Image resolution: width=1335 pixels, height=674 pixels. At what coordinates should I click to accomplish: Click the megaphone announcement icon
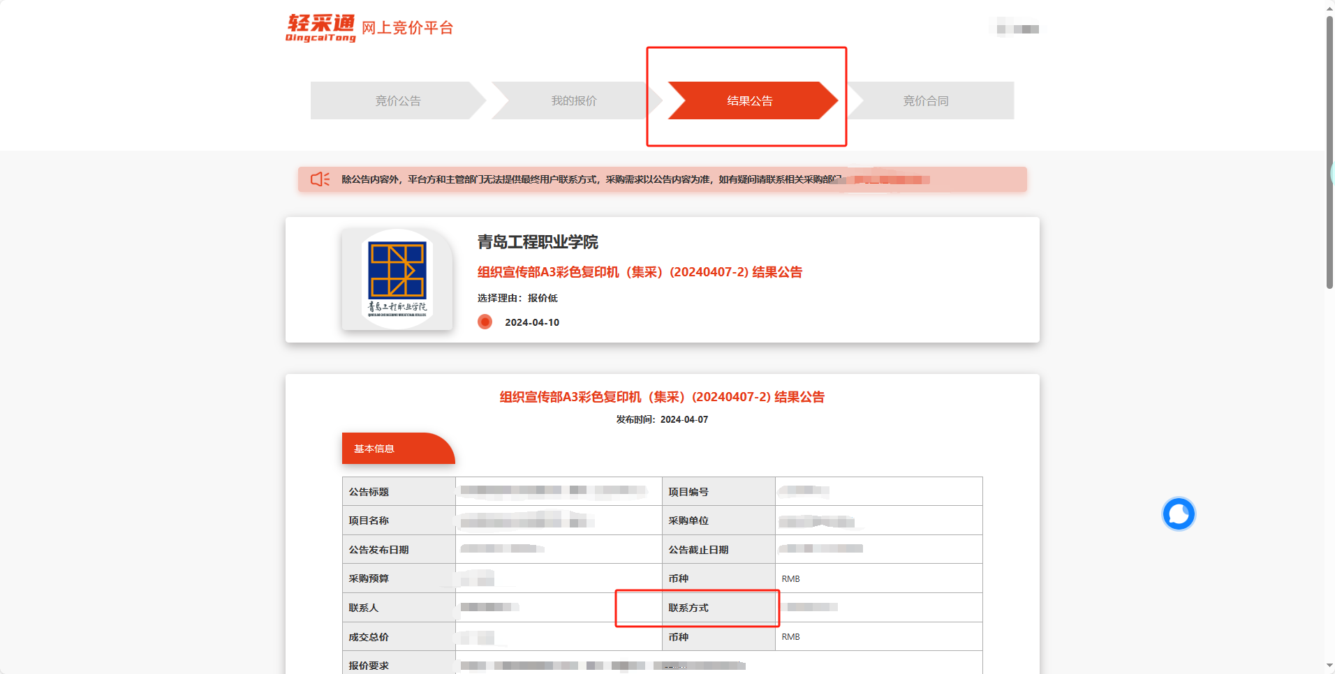click(x=320, y=179)
